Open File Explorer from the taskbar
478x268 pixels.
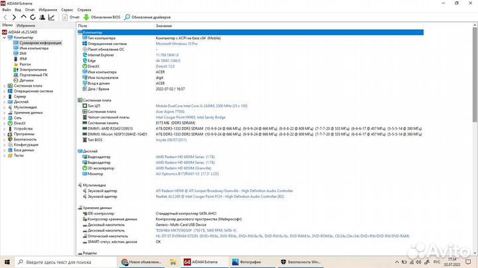173,262
